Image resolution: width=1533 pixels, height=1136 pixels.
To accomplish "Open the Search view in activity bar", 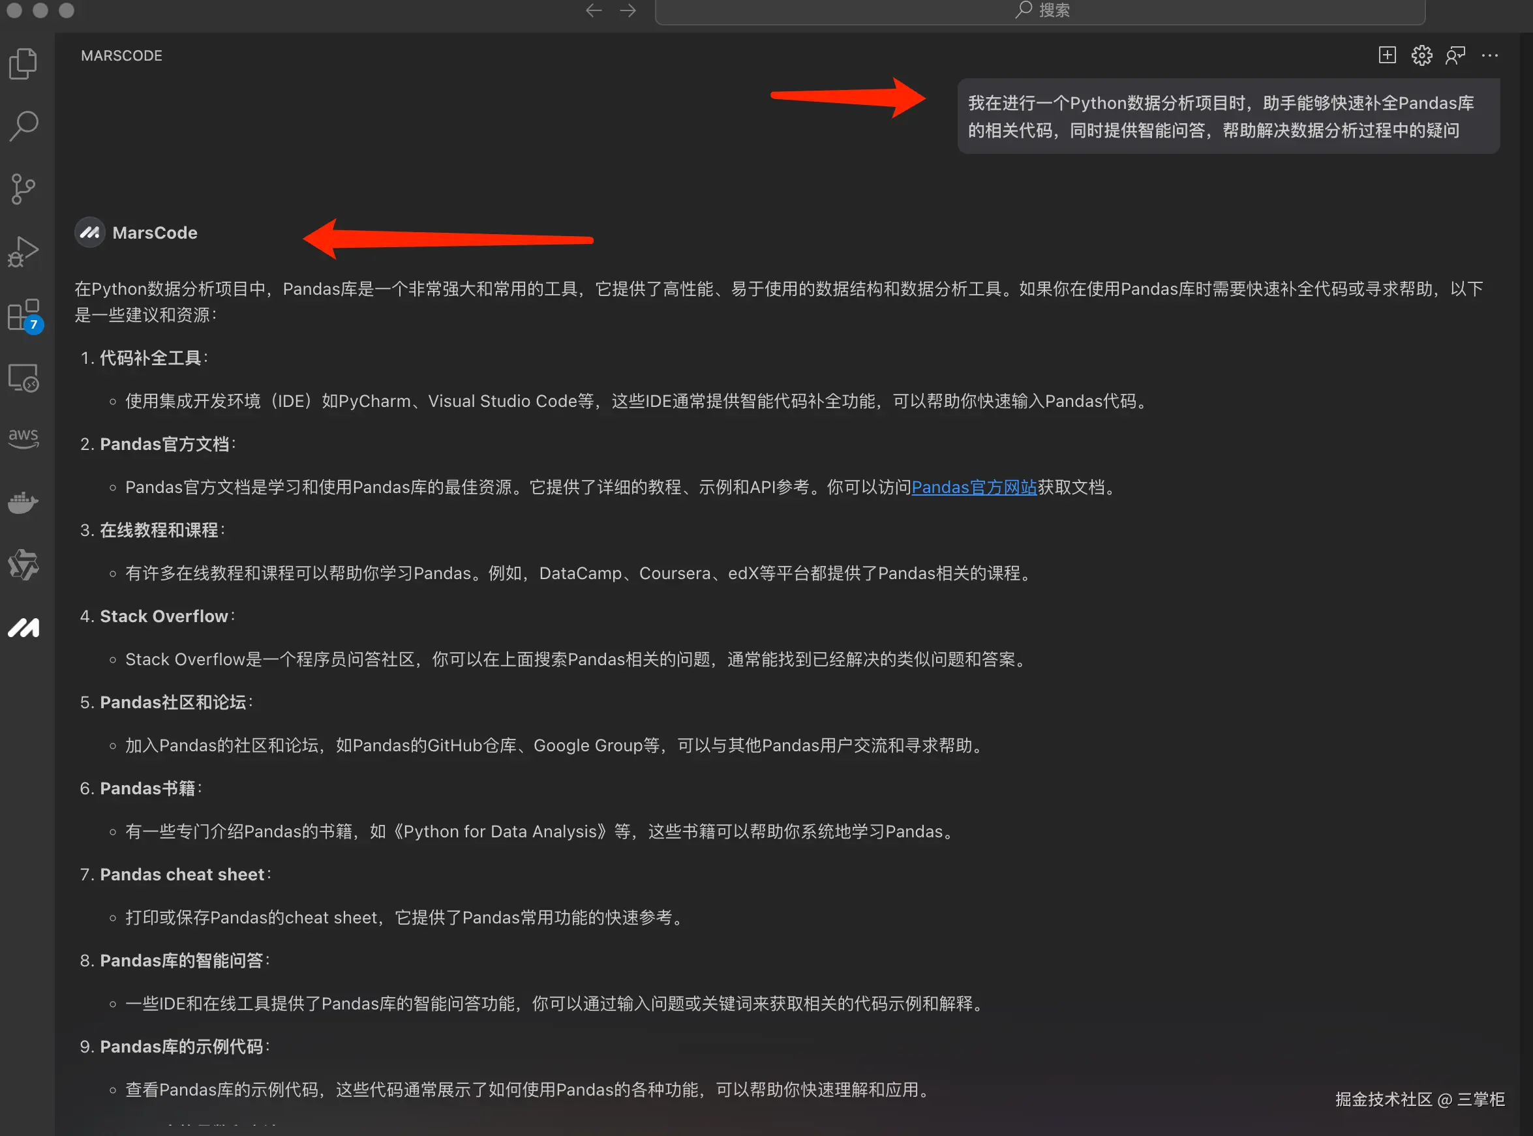I will (x=23, y=127).
